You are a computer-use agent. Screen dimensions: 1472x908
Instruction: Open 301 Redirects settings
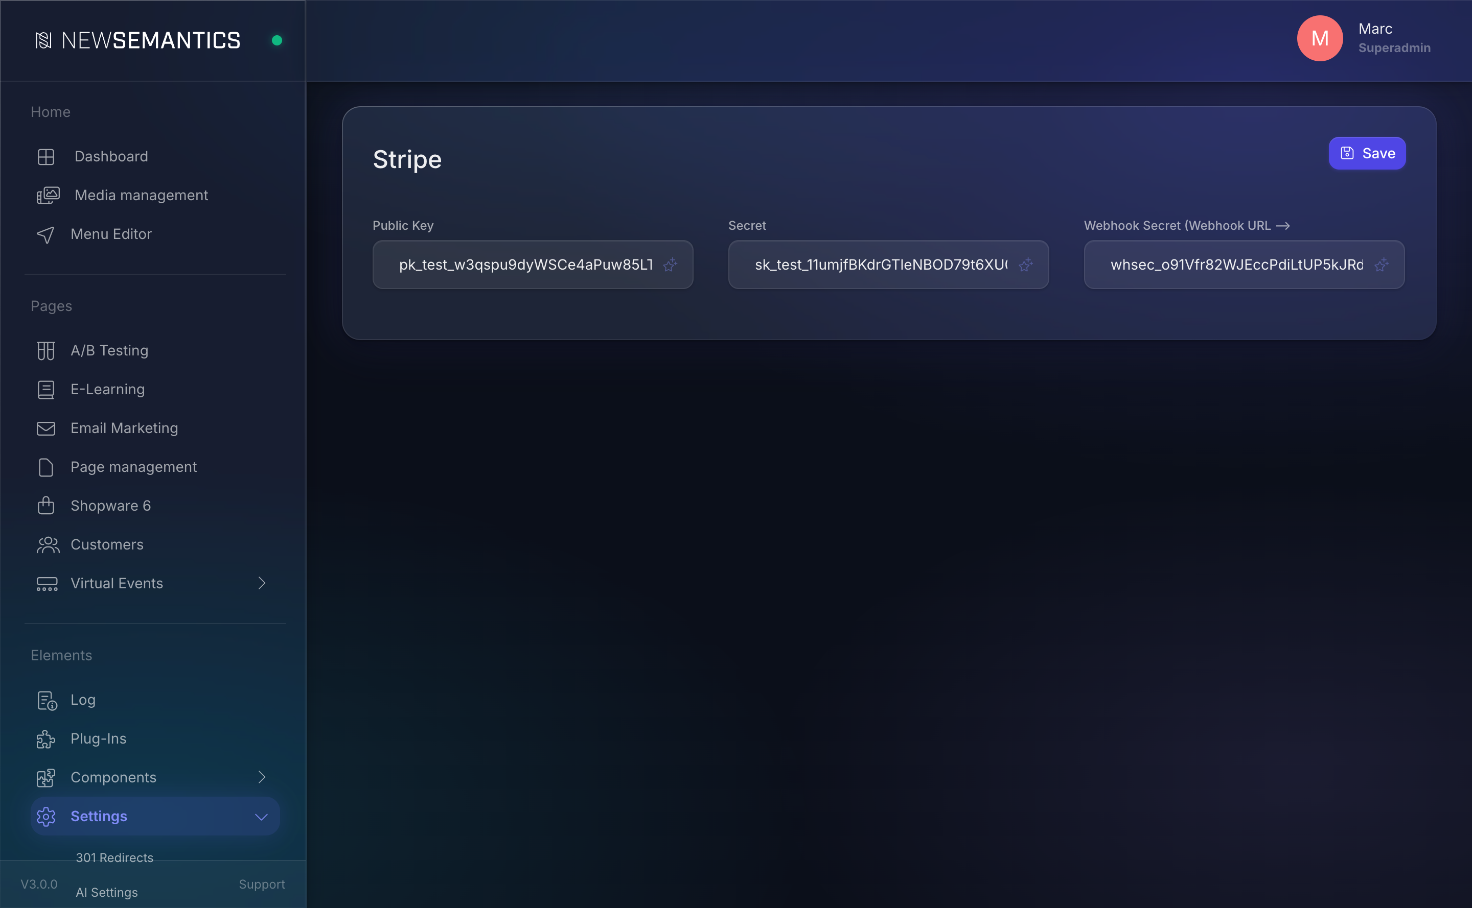pyautogui.click(x=114, y=857)
